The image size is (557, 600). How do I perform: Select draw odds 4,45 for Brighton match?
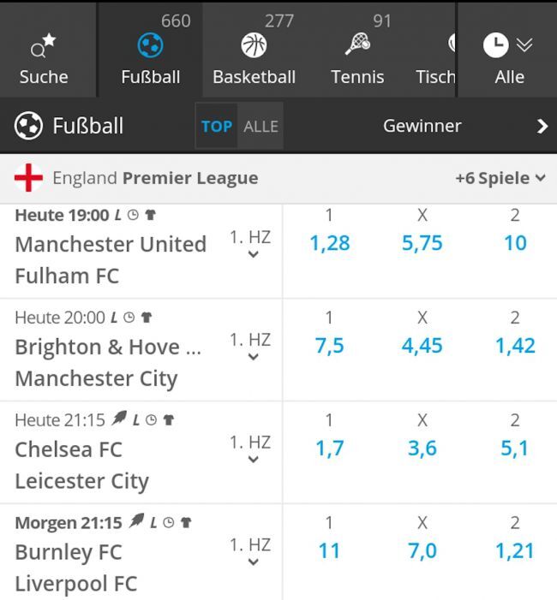(422, 346)
